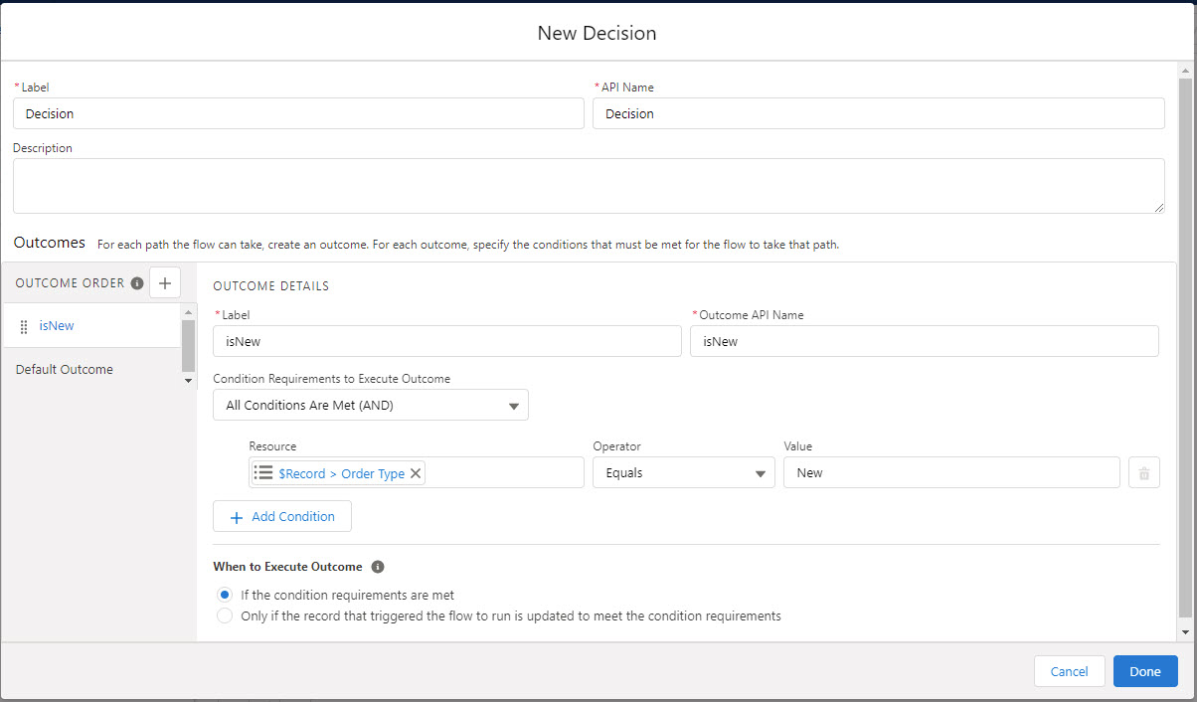Click the Add Condition button

coord(282,517)
